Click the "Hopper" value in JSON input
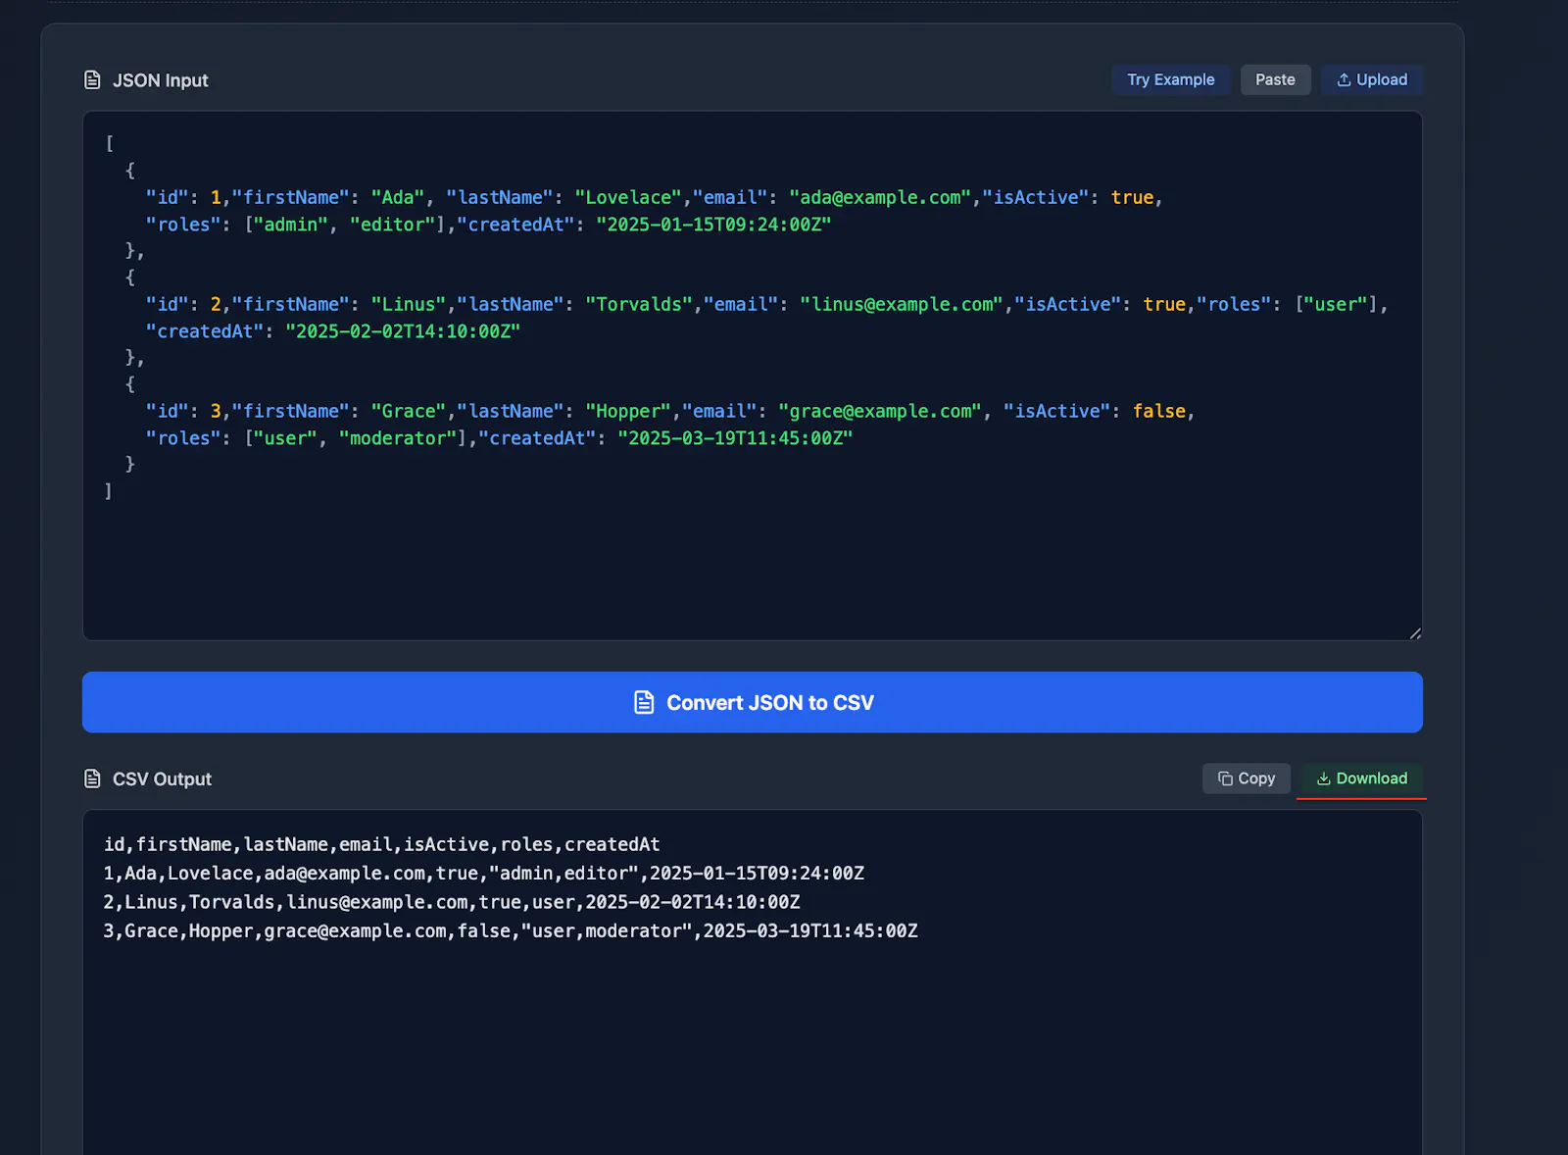 (x=628, y=411)
